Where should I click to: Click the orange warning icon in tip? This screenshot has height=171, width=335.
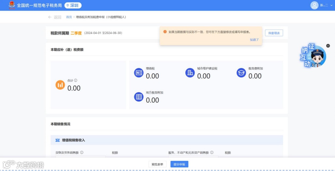(x=165, y=32)
